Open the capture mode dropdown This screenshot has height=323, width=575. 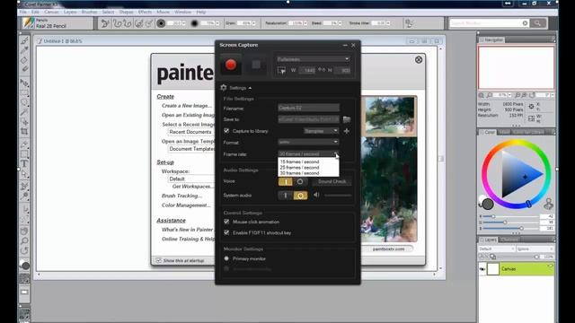[314, 59]
